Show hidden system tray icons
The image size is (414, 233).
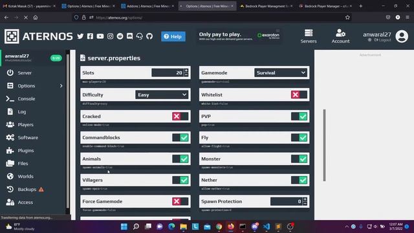point(347,227)
